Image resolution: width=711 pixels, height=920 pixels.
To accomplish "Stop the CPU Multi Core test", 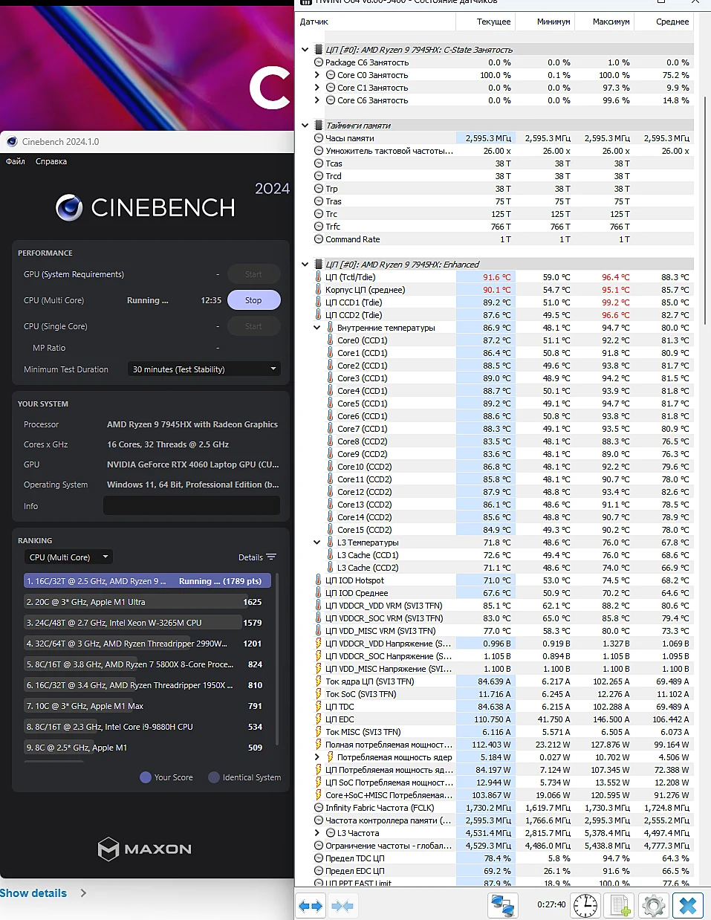I will click(253, 300).
